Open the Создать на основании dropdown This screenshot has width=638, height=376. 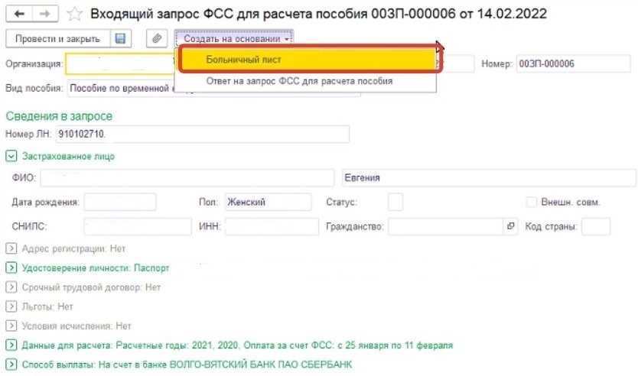coord(236,38)
